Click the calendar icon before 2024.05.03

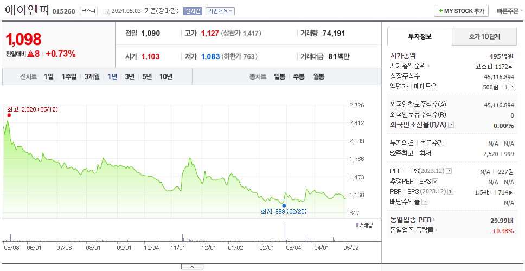pos(106,11)
